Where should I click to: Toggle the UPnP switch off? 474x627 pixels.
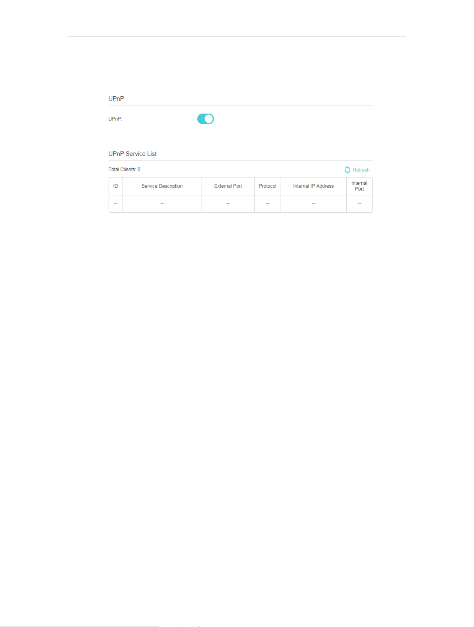(206, 119)
